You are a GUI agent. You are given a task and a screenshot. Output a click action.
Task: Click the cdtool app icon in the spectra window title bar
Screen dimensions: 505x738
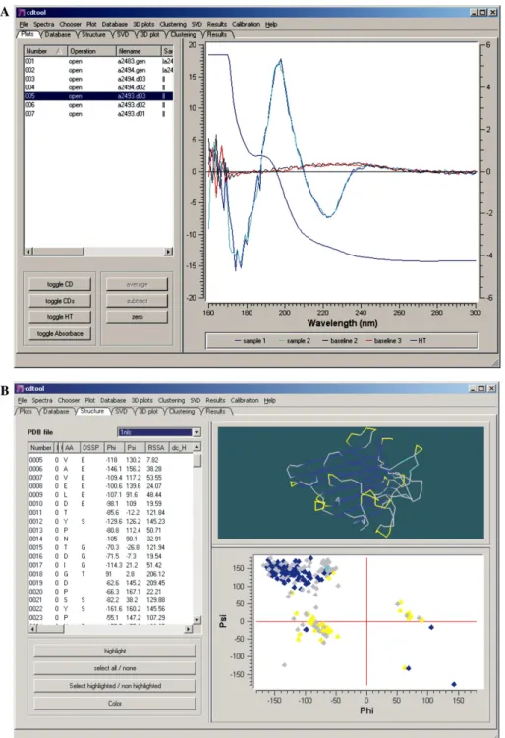click(21, 12)
